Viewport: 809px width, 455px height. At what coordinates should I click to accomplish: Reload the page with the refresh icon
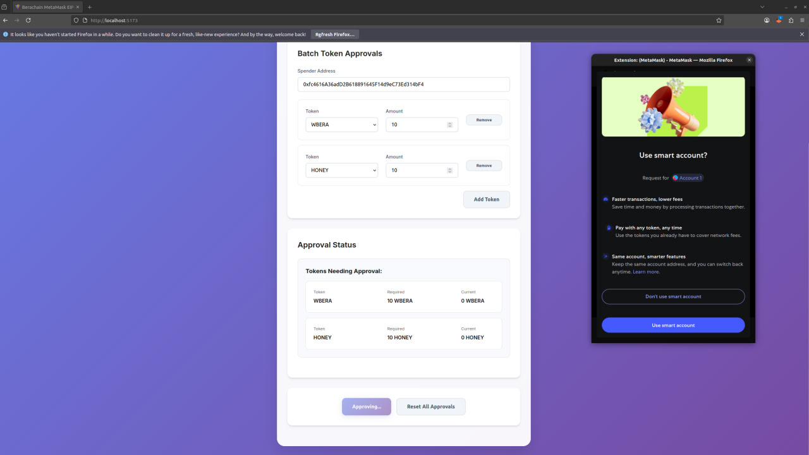28,20
